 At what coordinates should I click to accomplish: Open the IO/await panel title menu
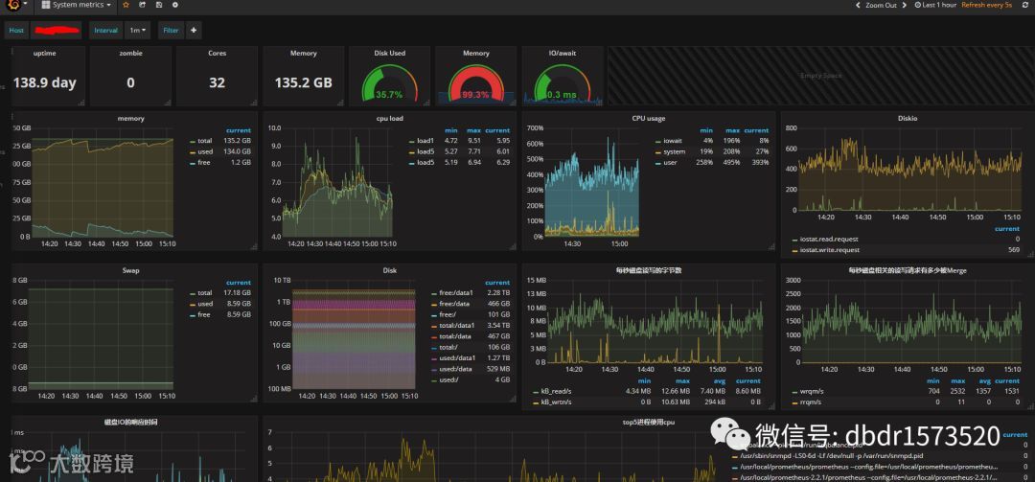(563, 54)
